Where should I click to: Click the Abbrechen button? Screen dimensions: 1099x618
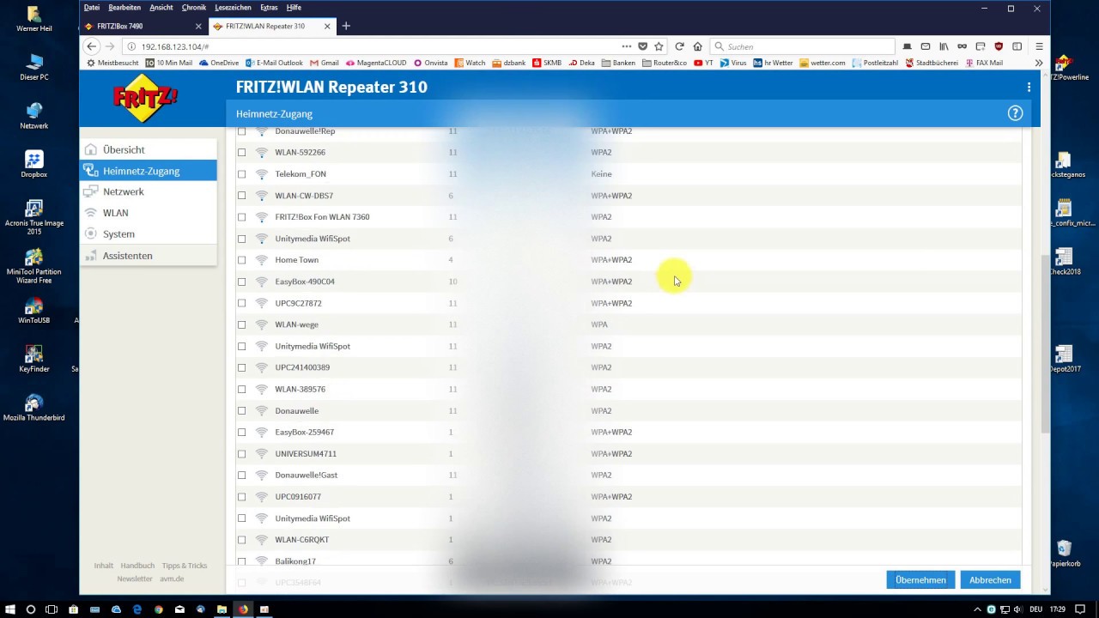(x=990, y=580)
